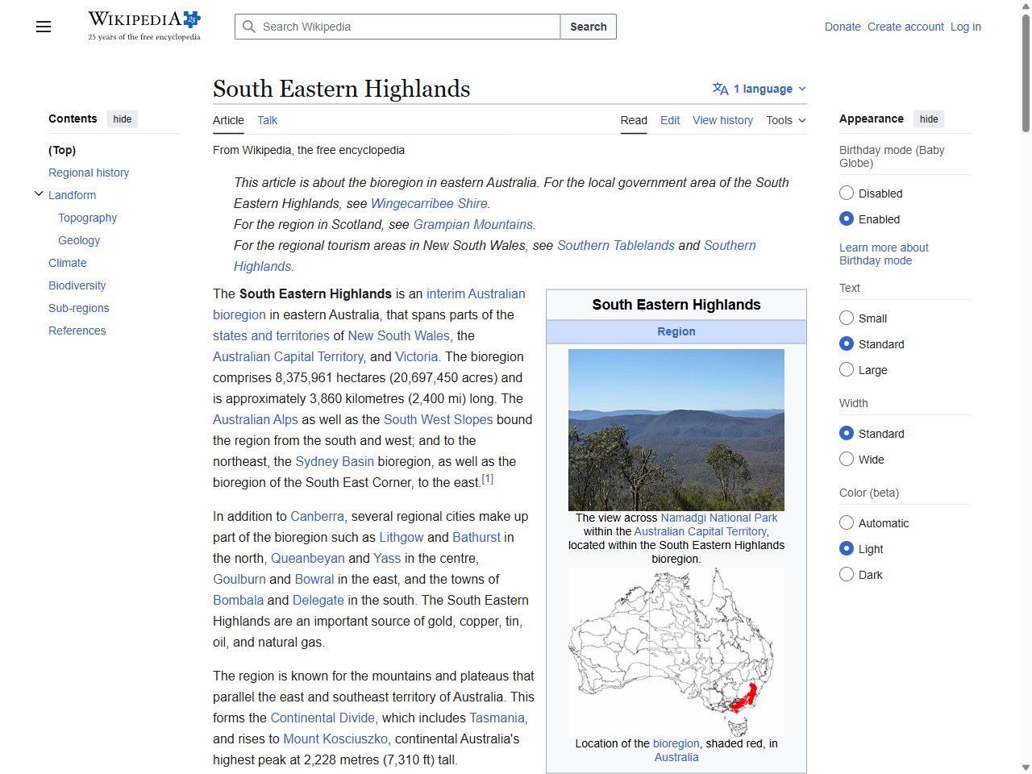Open the Wingecarribee Shire article link
The image size is (1032, 774).
point(428,203)
